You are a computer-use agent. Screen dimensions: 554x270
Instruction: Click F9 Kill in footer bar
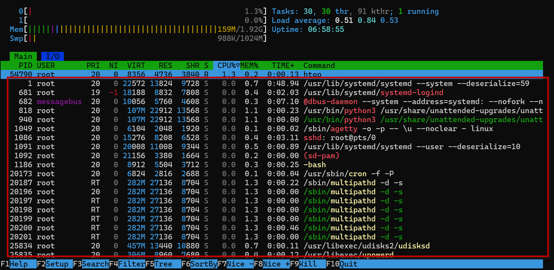click(308, 264)
